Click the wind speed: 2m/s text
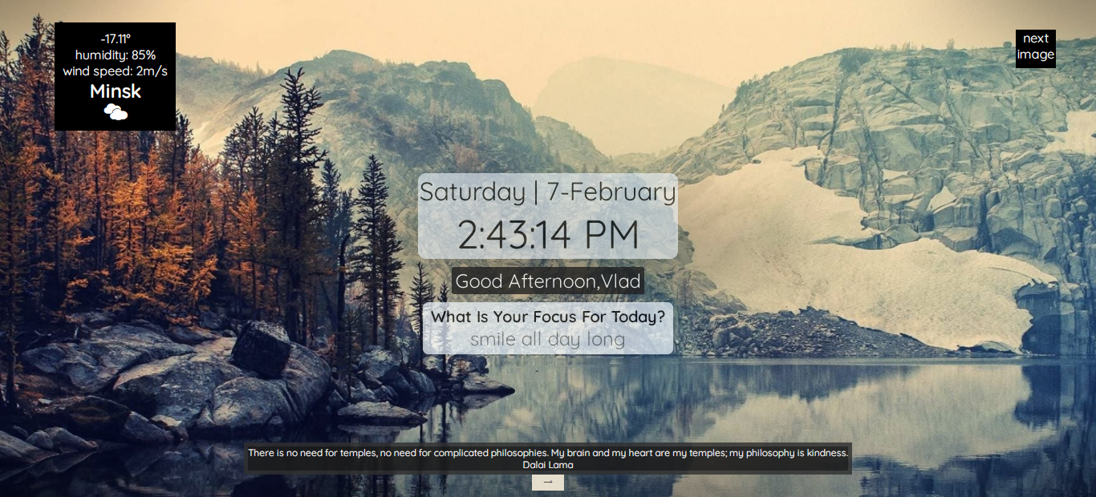The height and width of the screenshot is (497, 1096). tap(116, 71)
